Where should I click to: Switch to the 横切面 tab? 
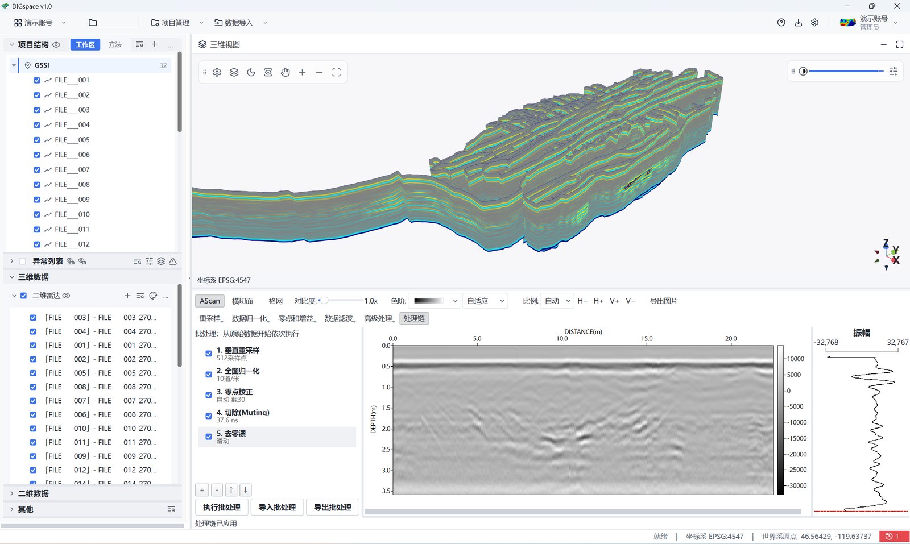[242, 301]
